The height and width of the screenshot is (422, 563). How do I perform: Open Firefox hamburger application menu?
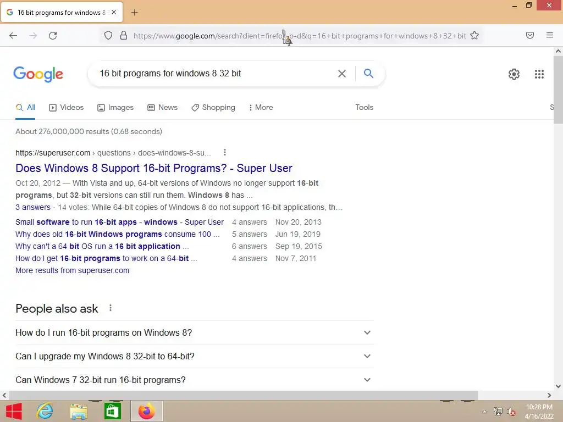tap(549, 35)
